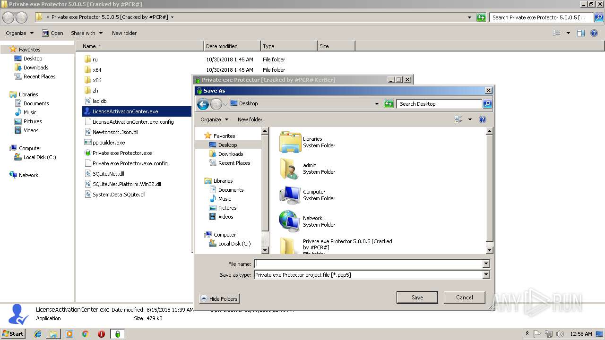Open the x64 folder
The height and width of the screenshot is (340, 605).
tap(97, 70)
